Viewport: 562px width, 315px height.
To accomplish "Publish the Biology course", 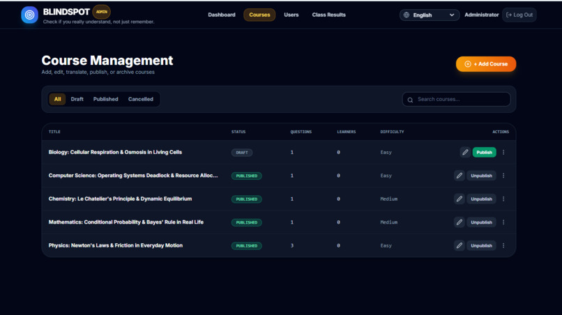I will pyautogui.click(x=484, y=153).
